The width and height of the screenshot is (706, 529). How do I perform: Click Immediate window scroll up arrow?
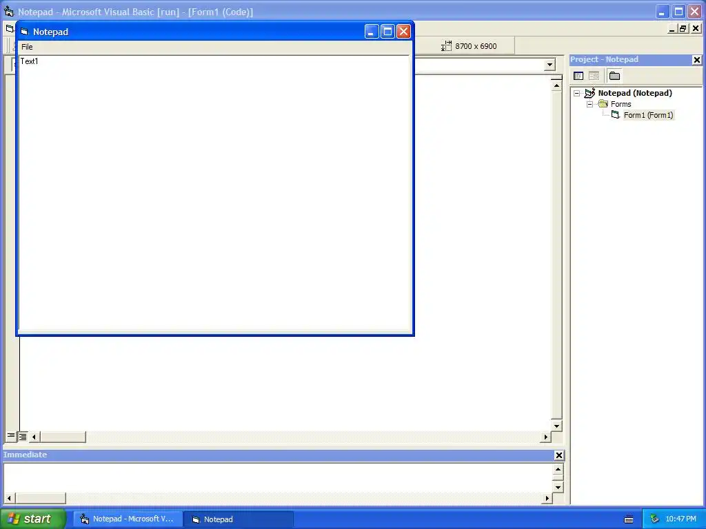point(558,470)
